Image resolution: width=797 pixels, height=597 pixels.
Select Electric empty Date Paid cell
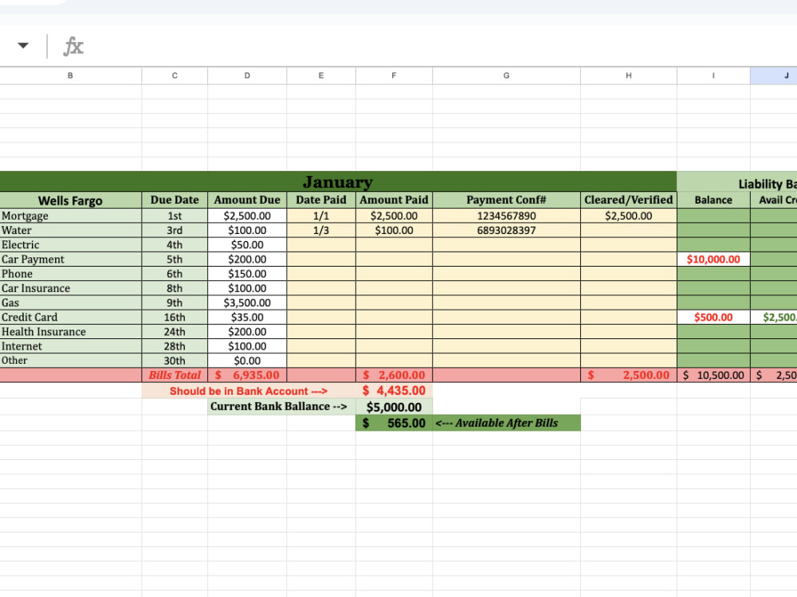point(321,244)
